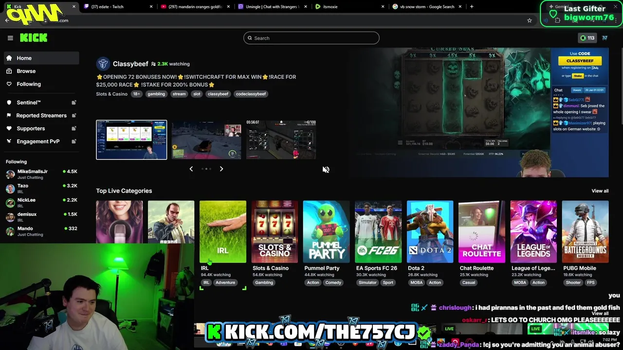Open Supporters in the sidebar
Viewport: 623px width, 350px height.
[x=41, y=128]
